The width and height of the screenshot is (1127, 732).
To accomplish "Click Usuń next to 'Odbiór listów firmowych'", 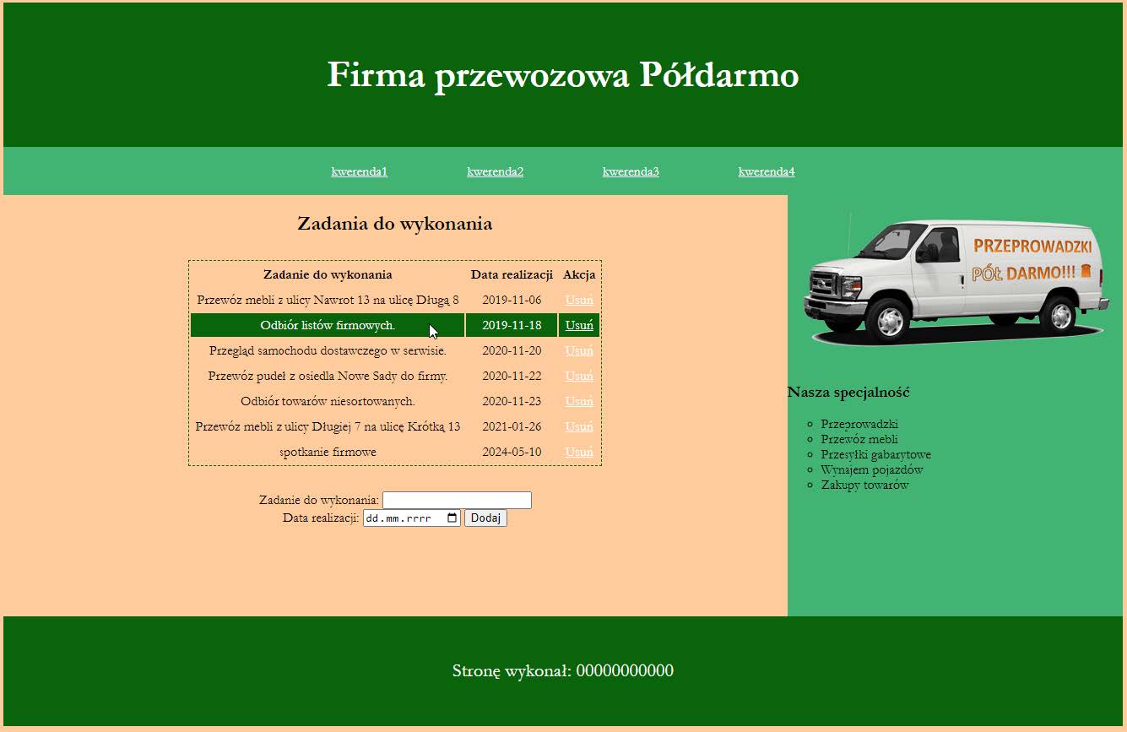I will pyautogui.click(x=579, y=324).
